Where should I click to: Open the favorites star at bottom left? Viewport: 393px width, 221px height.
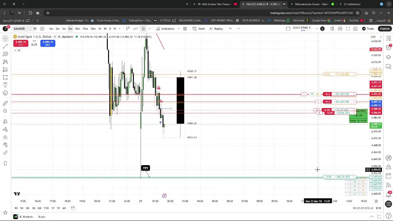[5, 212]
